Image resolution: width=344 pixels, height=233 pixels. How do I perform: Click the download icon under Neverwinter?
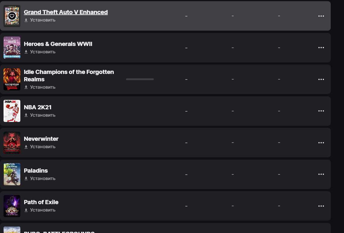coord(26,147)
